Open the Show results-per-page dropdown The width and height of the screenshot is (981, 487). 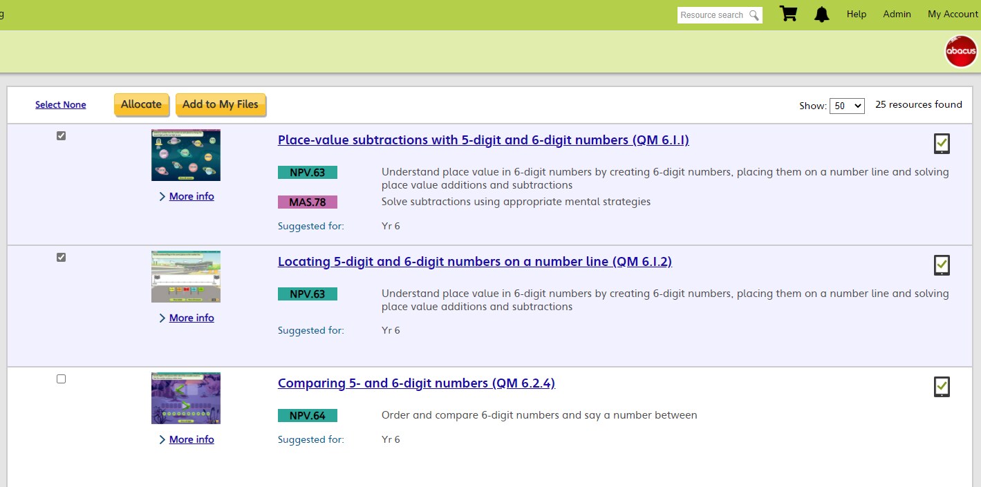click(x=846, y=106)
